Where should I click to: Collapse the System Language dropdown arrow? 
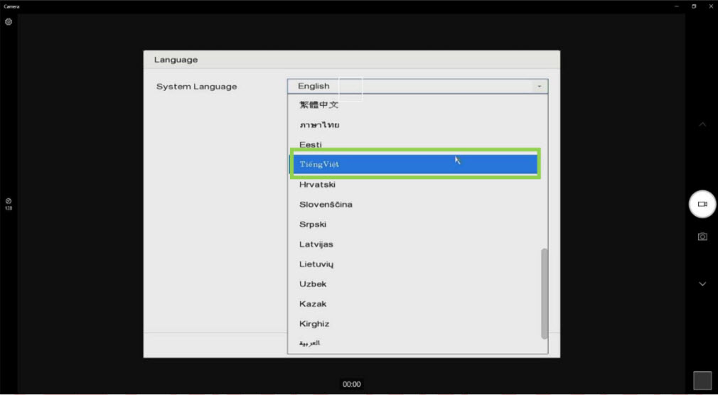540,87
